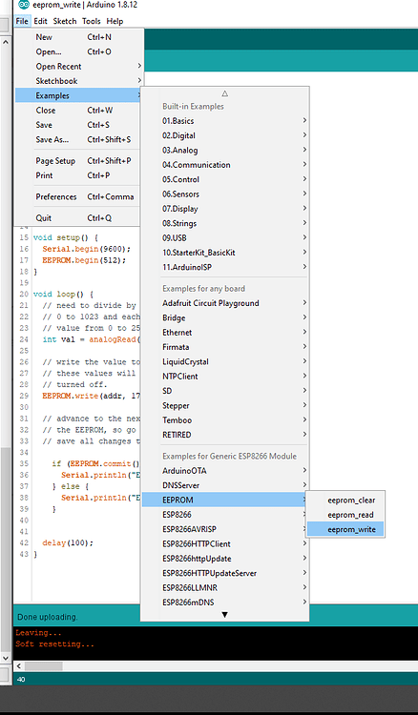Image resolution: width=418 pixels, height=715 pixels.
Task: Click the Arduino logo icon in title bar
Action: pyautogui.click(x=24, y=5)
